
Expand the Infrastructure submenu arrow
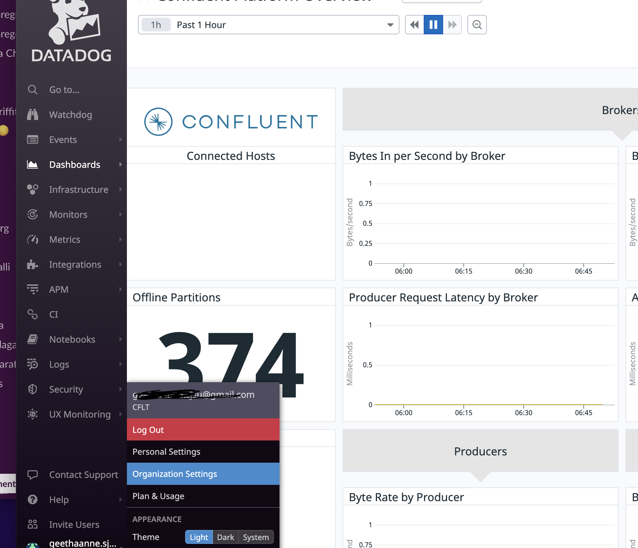click(x=120, y=189)
